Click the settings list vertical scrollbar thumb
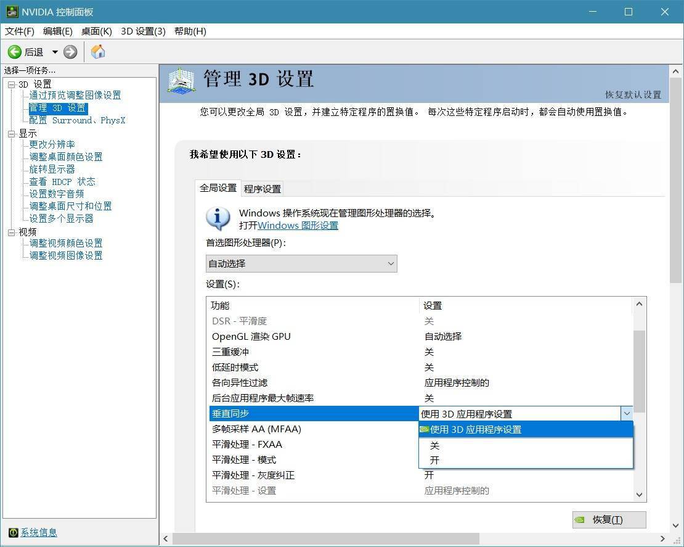 [639, 371]
